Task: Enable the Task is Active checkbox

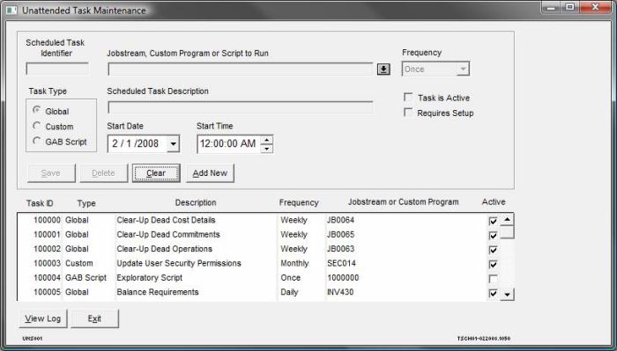Action: (x=408, y=97)
